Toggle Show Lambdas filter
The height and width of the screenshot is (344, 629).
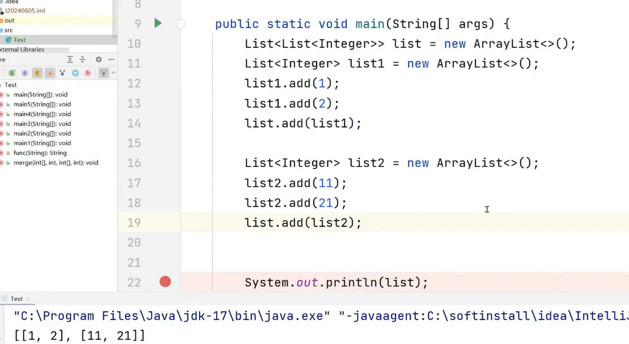click(x=88, y=73)
